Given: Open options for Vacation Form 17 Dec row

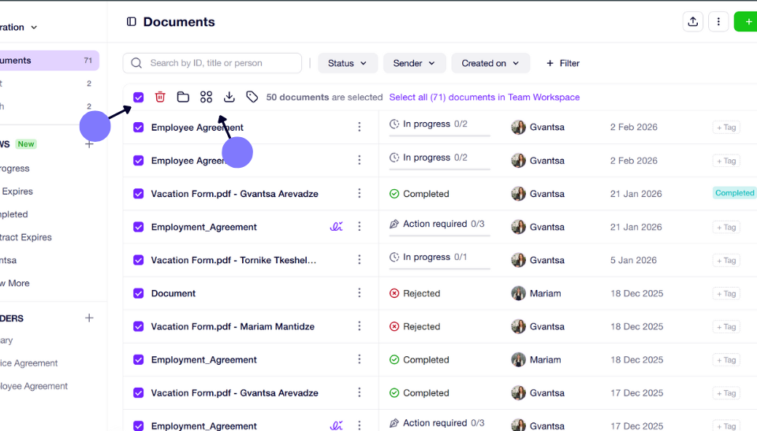Looking at the screenshot, I should point(360,392).
